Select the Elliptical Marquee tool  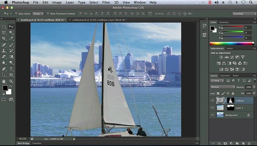(x=4, y=27)
